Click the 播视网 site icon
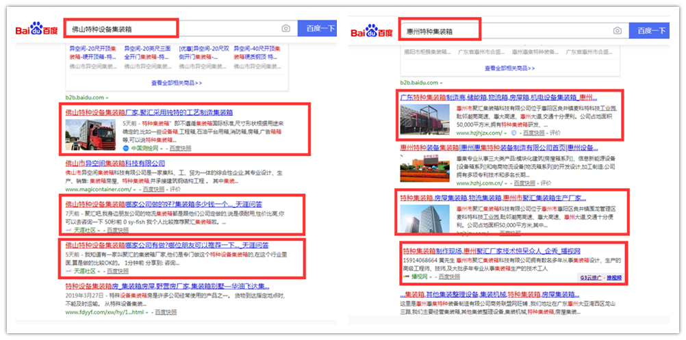This screenshot has width=686, height=340. pyautogui.click(x=407, y=276)
